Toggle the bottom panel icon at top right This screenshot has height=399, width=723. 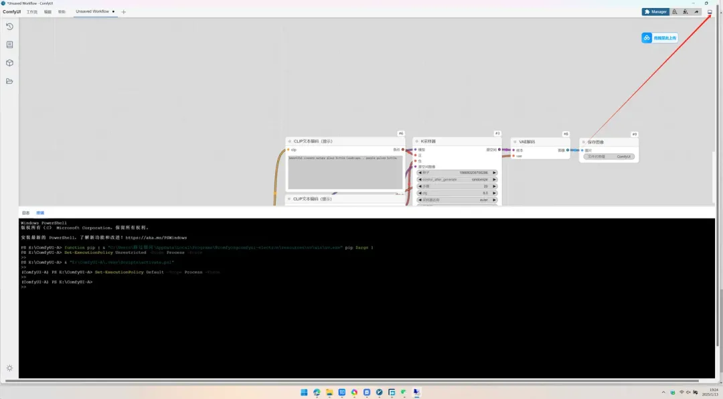coord(710,12)
